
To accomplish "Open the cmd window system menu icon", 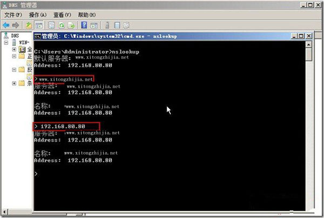I will tap(38, 36).
